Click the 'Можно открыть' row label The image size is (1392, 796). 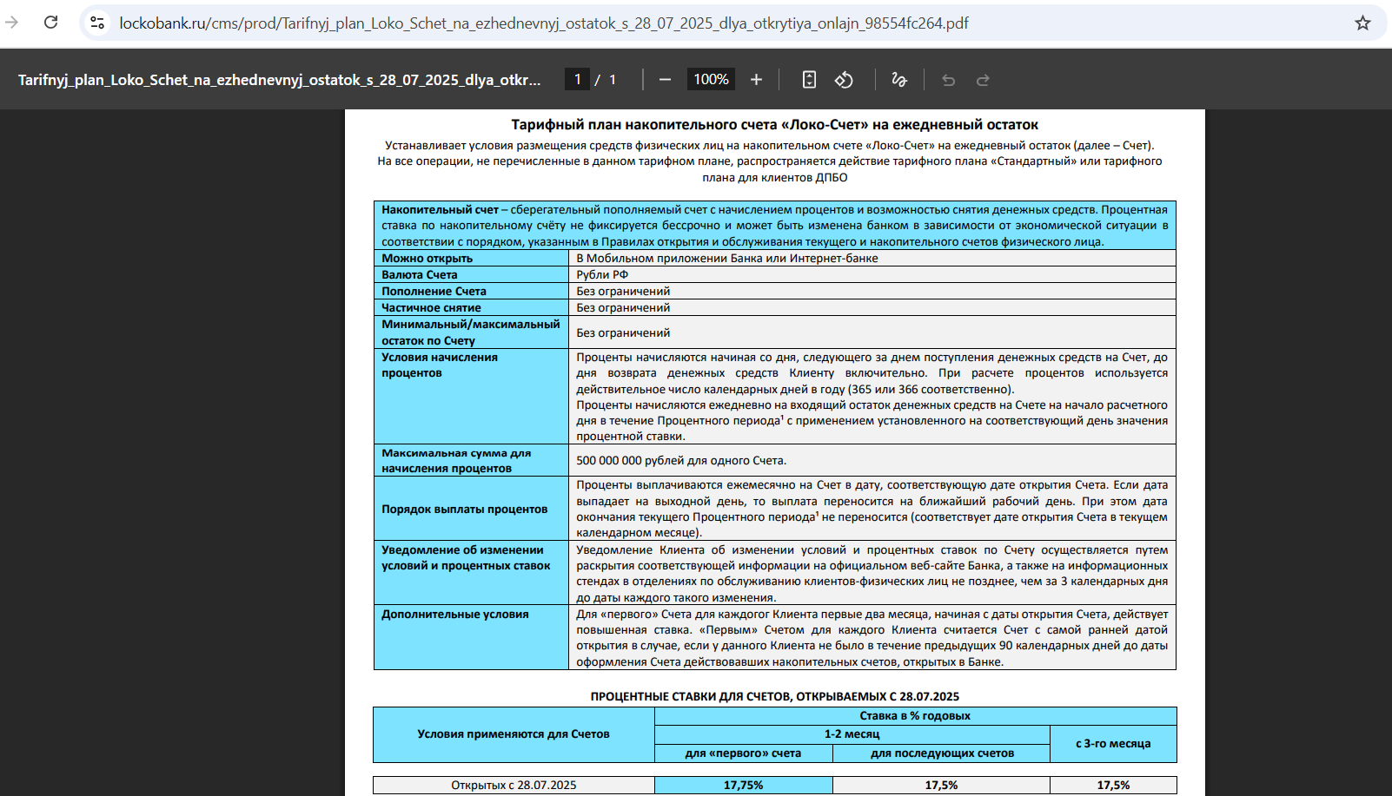tap(427, 259)
